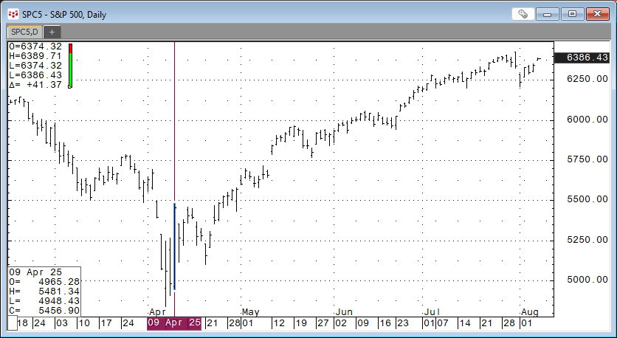Click the Jun month label on time axis
The image size is (617, 338).
tap(344, 312)
